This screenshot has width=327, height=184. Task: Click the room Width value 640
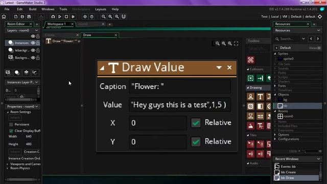pyautogui.click(x=29, y=136)
